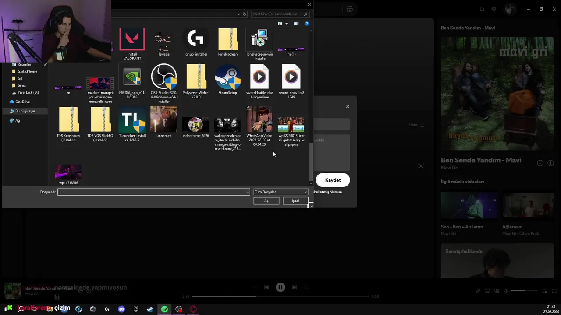Select the TLauncher-Installer file
This screenshot has width=561, height=315.
[x=132, y=124]
